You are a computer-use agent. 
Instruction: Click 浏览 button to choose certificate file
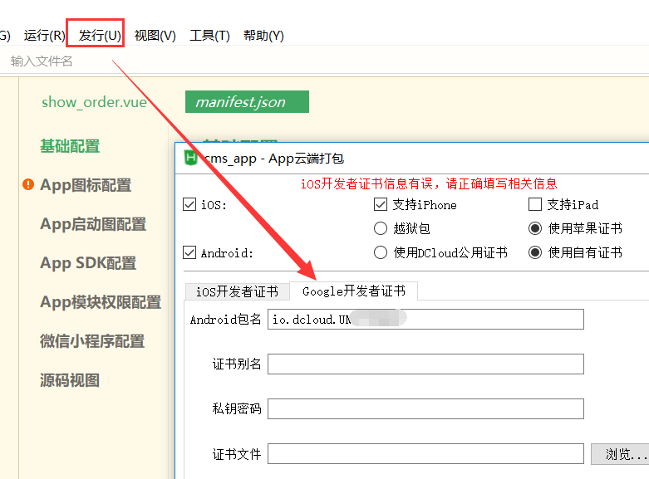[620, 454]
